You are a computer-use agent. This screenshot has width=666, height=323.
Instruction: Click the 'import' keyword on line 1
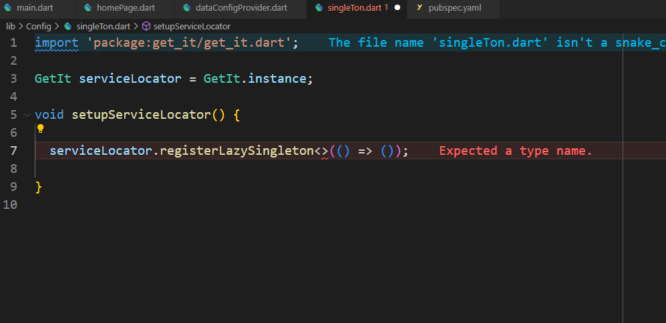tap(57, 43)
